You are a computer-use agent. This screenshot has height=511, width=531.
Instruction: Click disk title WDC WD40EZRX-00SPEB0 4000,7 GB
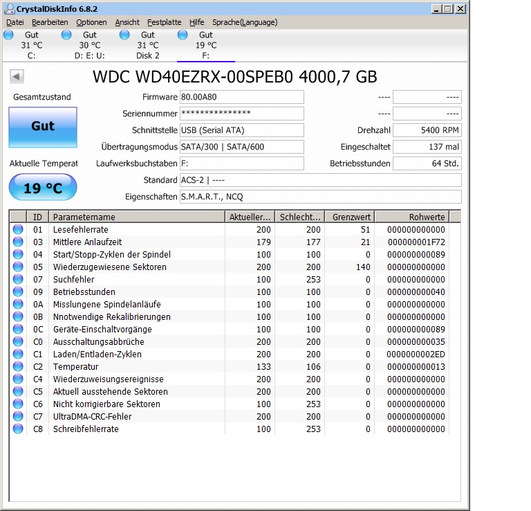(x=235, y=77)
